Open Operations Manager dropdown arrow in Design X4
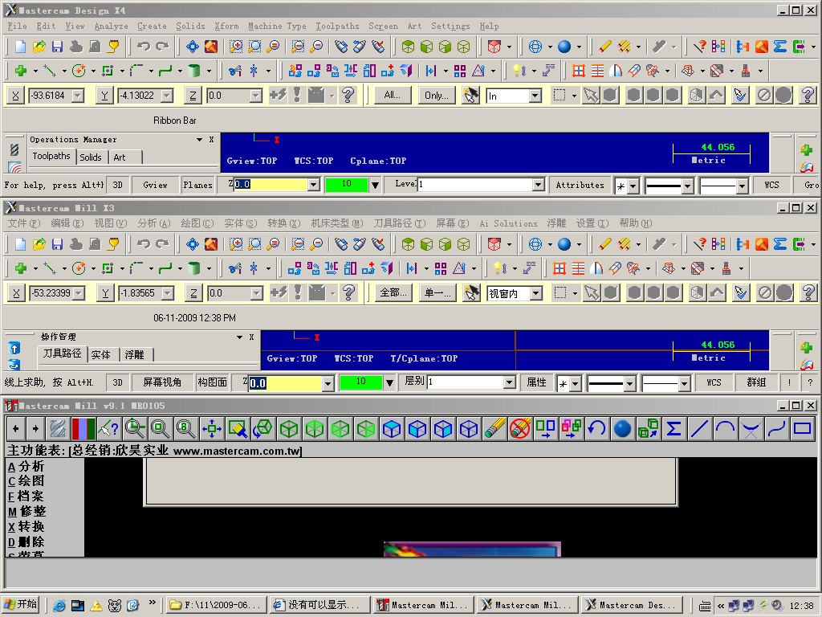Image resolution: width=822 pixels, height=617 pixels. click(x=199, y=140)
